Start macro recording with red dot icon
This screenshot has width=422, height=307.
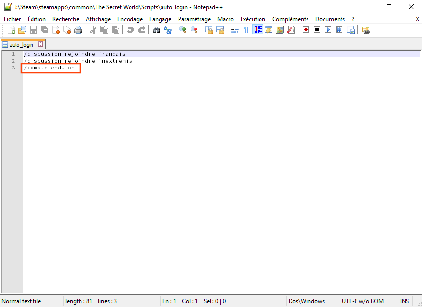[306, 30]
